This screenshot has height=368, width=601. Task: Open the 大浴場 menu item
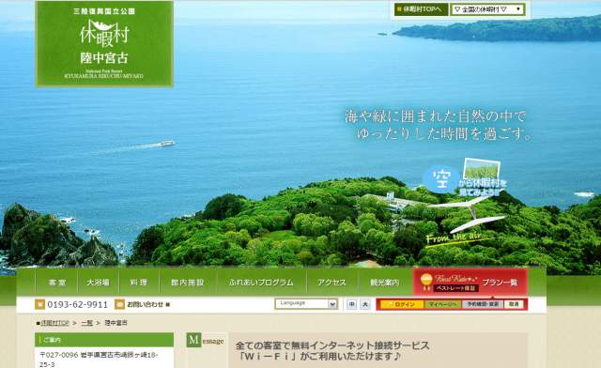coord(98,283)
